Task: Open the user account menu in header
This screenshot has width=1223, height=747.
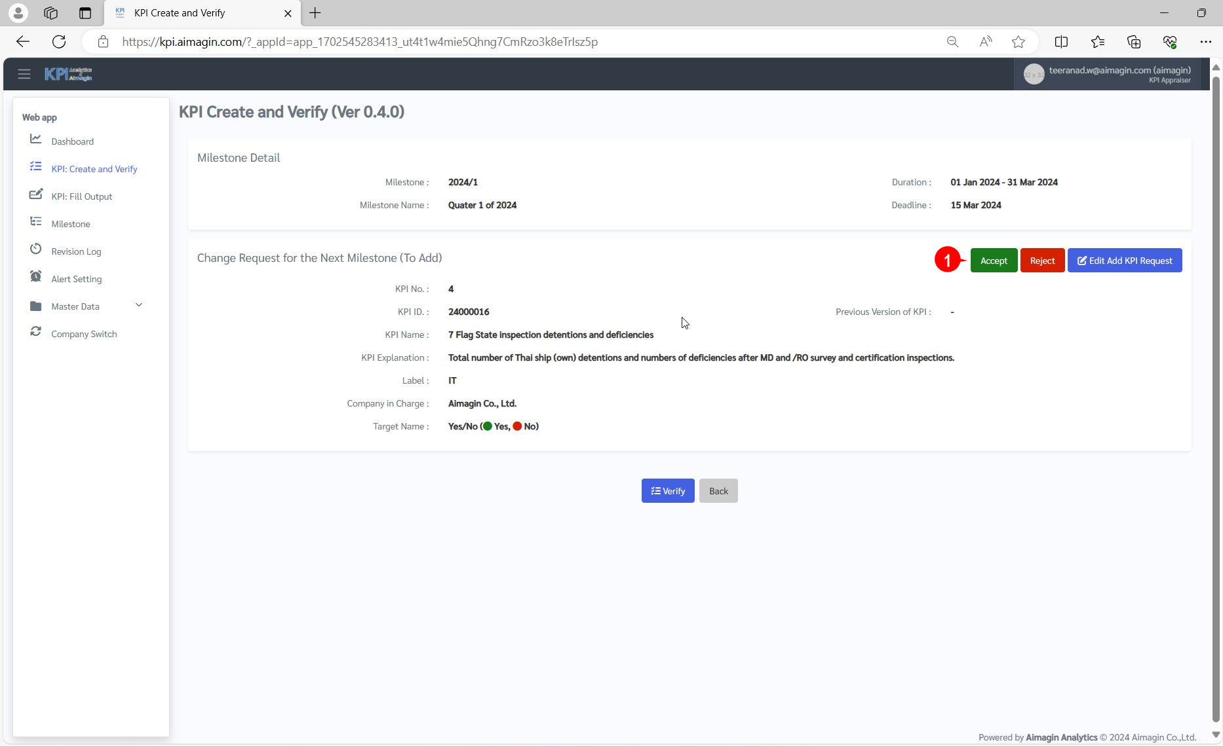Action: coord(1108,75)
